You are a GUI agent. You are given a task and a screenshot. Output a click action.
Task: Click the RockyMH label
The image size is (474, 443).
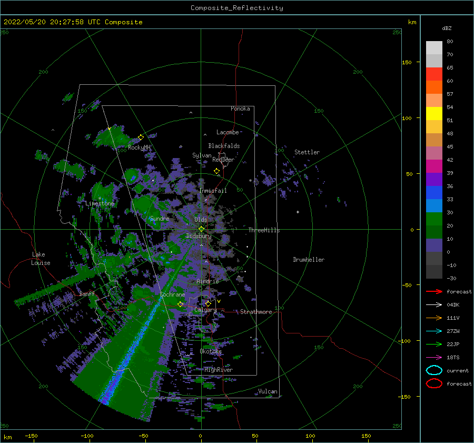point(139,147)
